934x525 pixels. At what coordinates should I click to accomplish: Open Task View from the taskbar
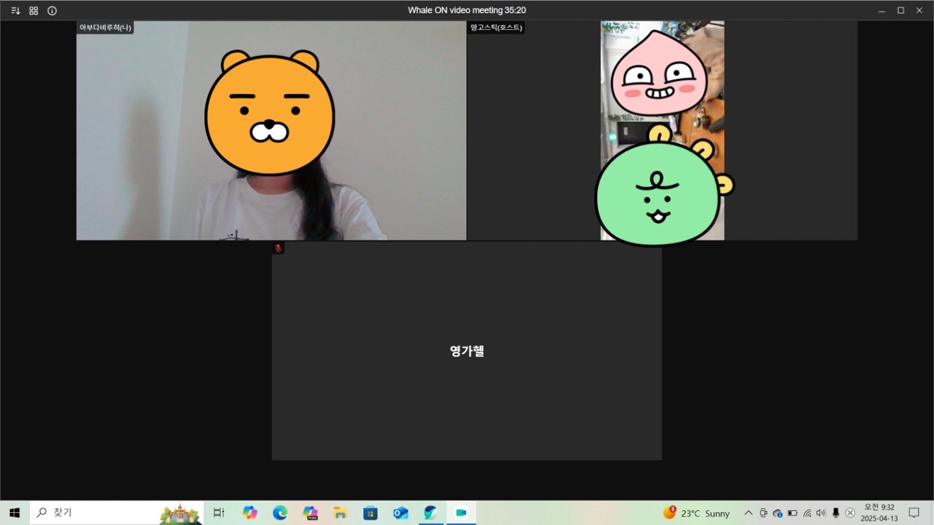coord(219,513)
